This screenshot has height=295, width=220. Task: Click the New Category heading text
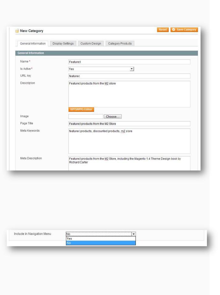[x=32, y=31]
